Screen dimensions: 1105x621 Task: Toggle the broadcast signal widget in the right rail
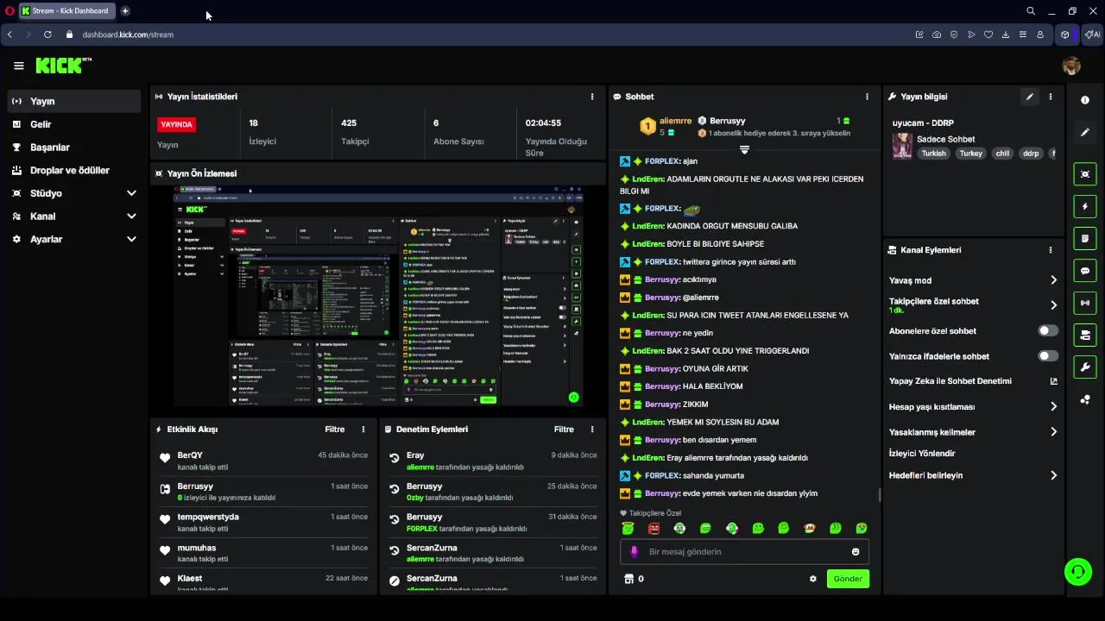(x=1085, y=303)
